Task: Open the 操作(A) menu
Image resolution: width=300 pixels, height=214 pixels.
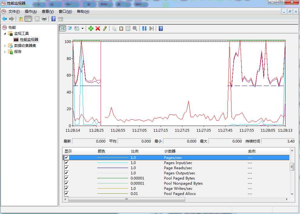Action: (x=31, y=12)
